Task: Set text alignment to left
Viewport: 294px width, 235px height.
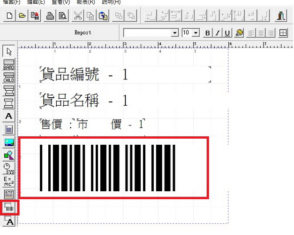Action: pyautogui.click(x=251, y=33)
